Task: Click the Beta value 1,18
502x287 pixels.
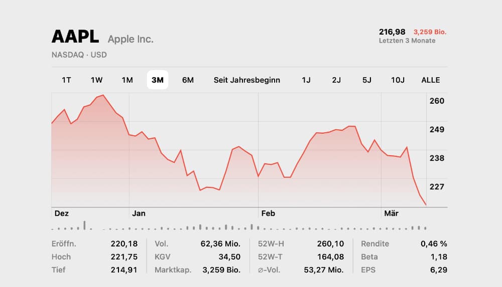Action: 439,256
